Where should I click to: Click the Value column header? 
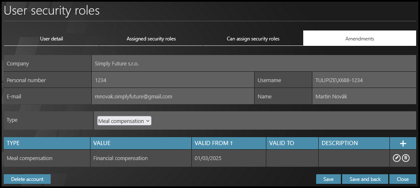[x=102, y=143]
